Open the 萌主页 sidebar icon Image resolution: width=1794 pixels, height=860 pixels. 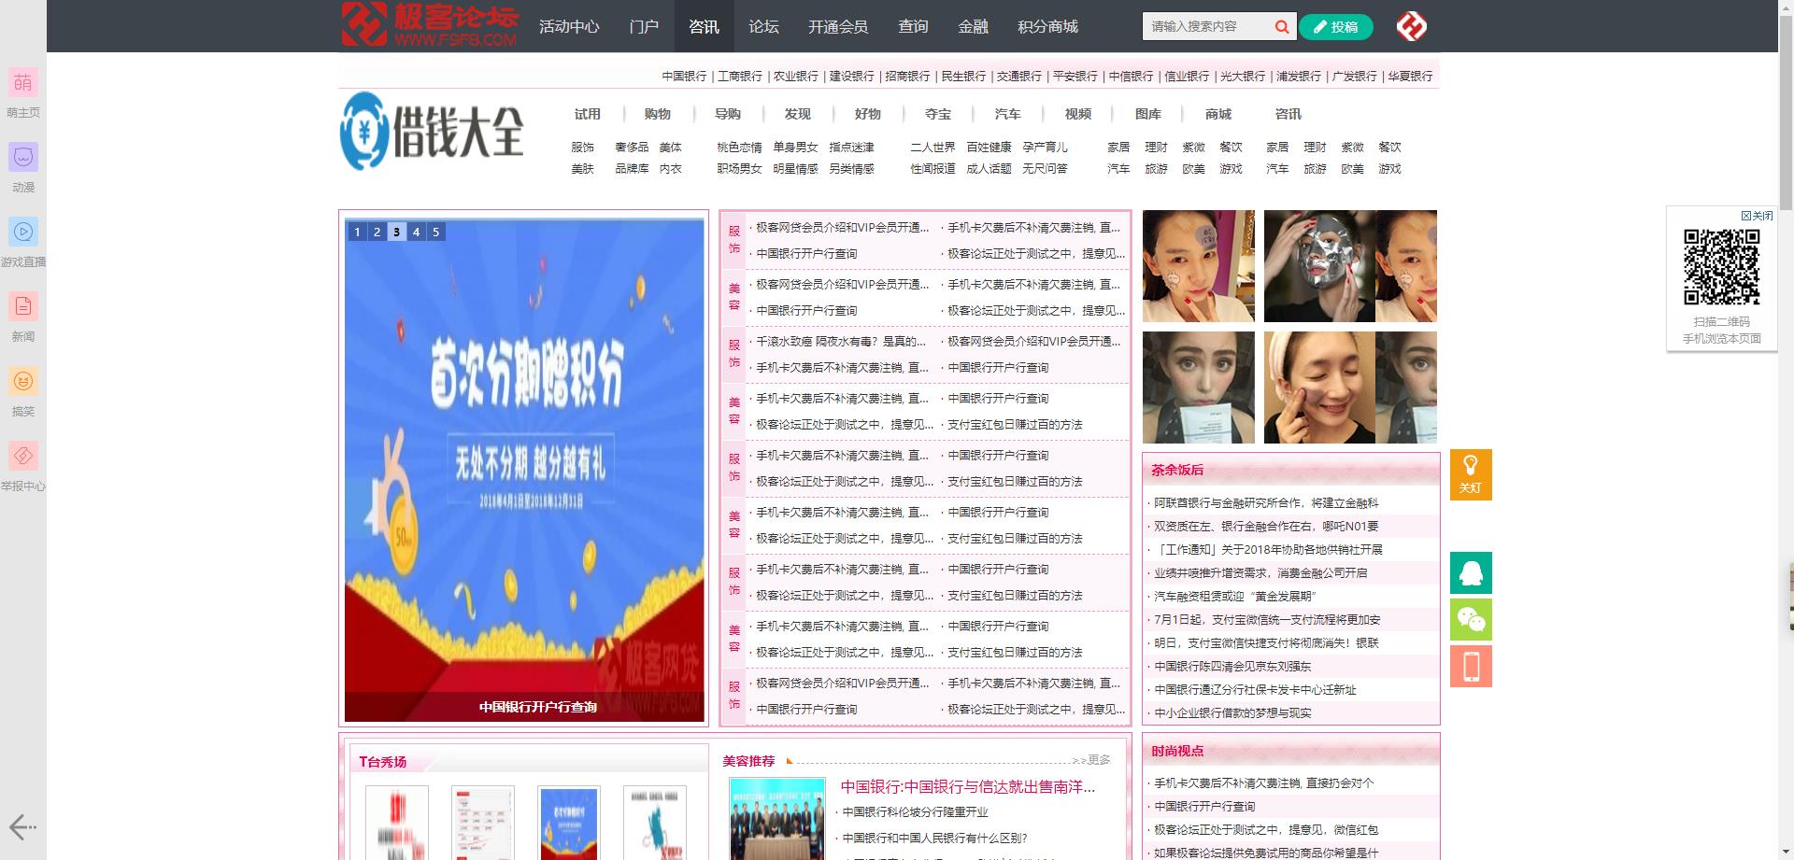[x=23, y=82]
